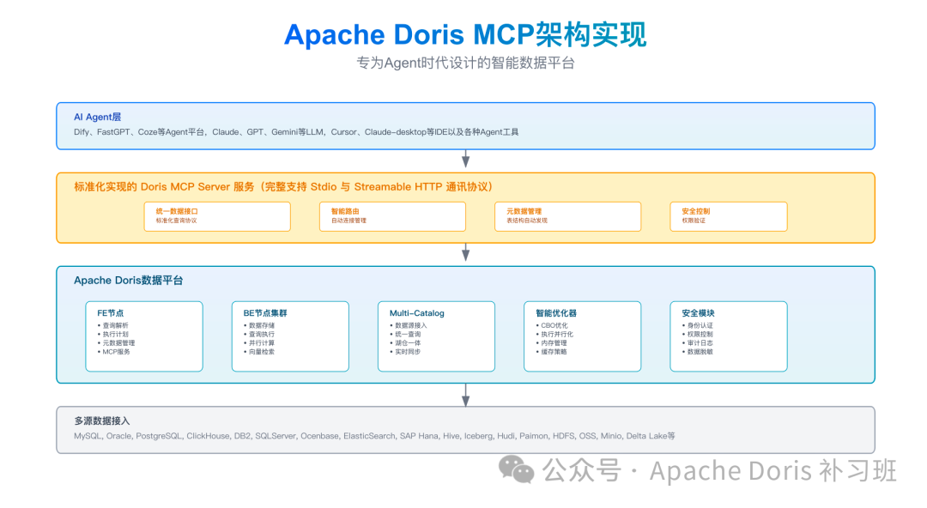
Task: Click the BE节点集群 component card
Action: [290, 336]
